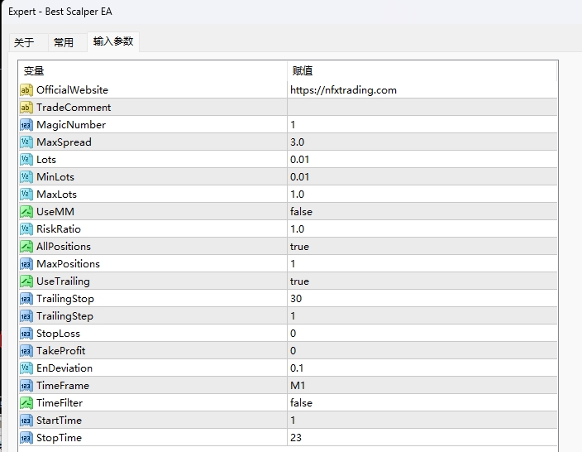Click the TradeComment string icon
This screenshot has width=582, height=452.
pyautogui.click(x=26, y=108)
